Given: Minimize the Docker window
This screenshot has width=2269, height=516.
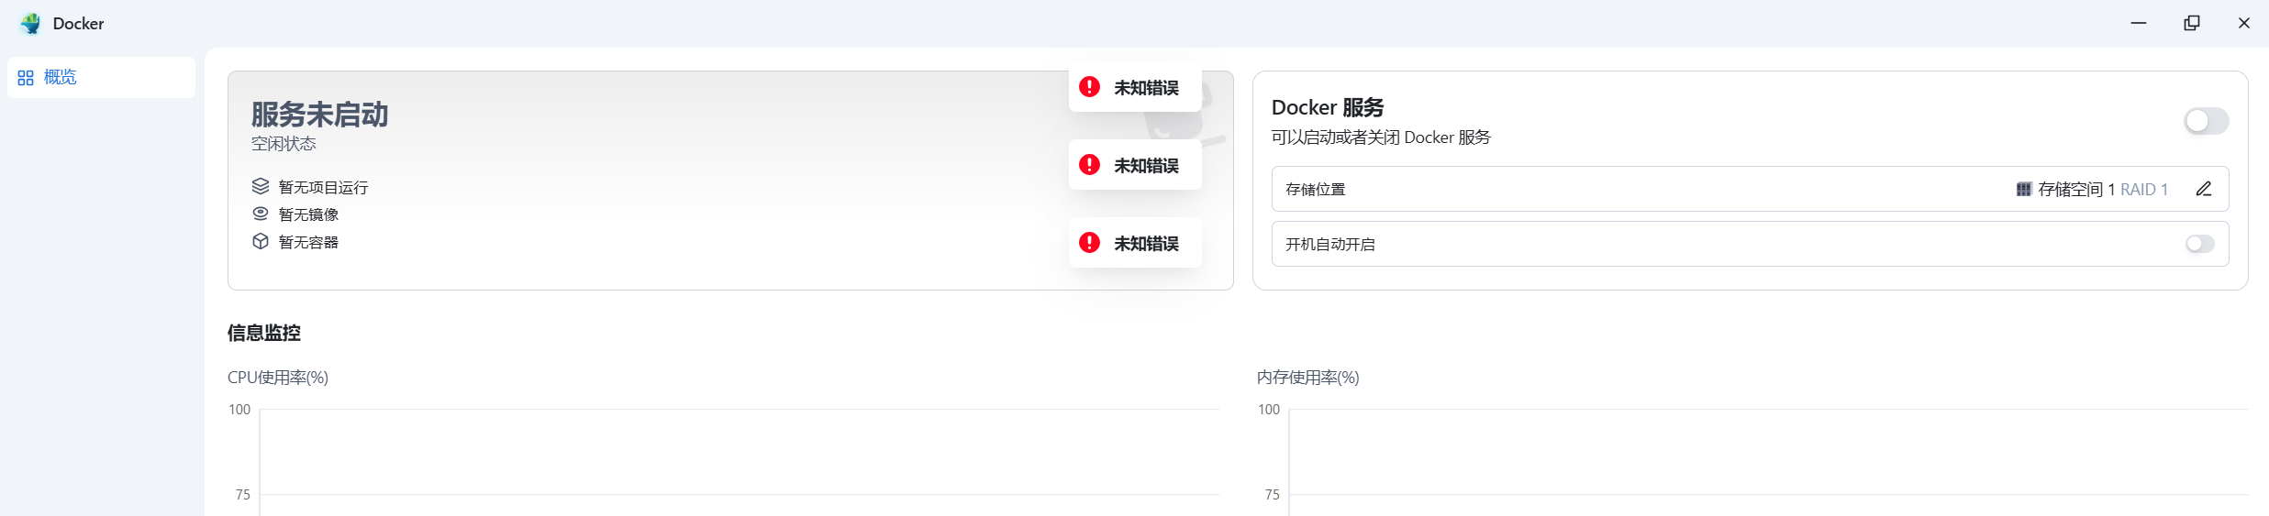Looking at the screenshot, I should (2139, 23).
